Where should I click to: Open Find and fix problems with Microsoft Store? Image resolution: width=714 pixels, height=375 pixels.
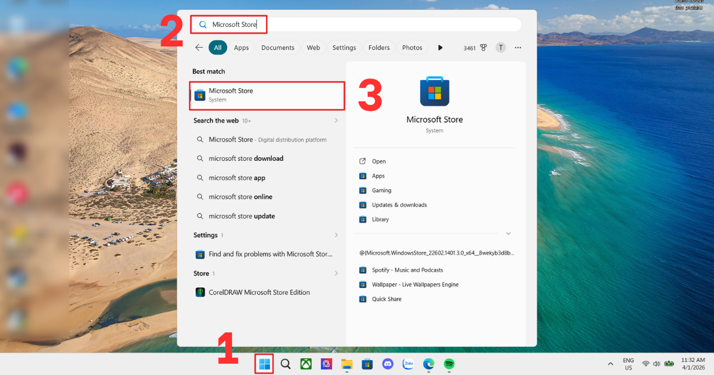click(267, 254)
